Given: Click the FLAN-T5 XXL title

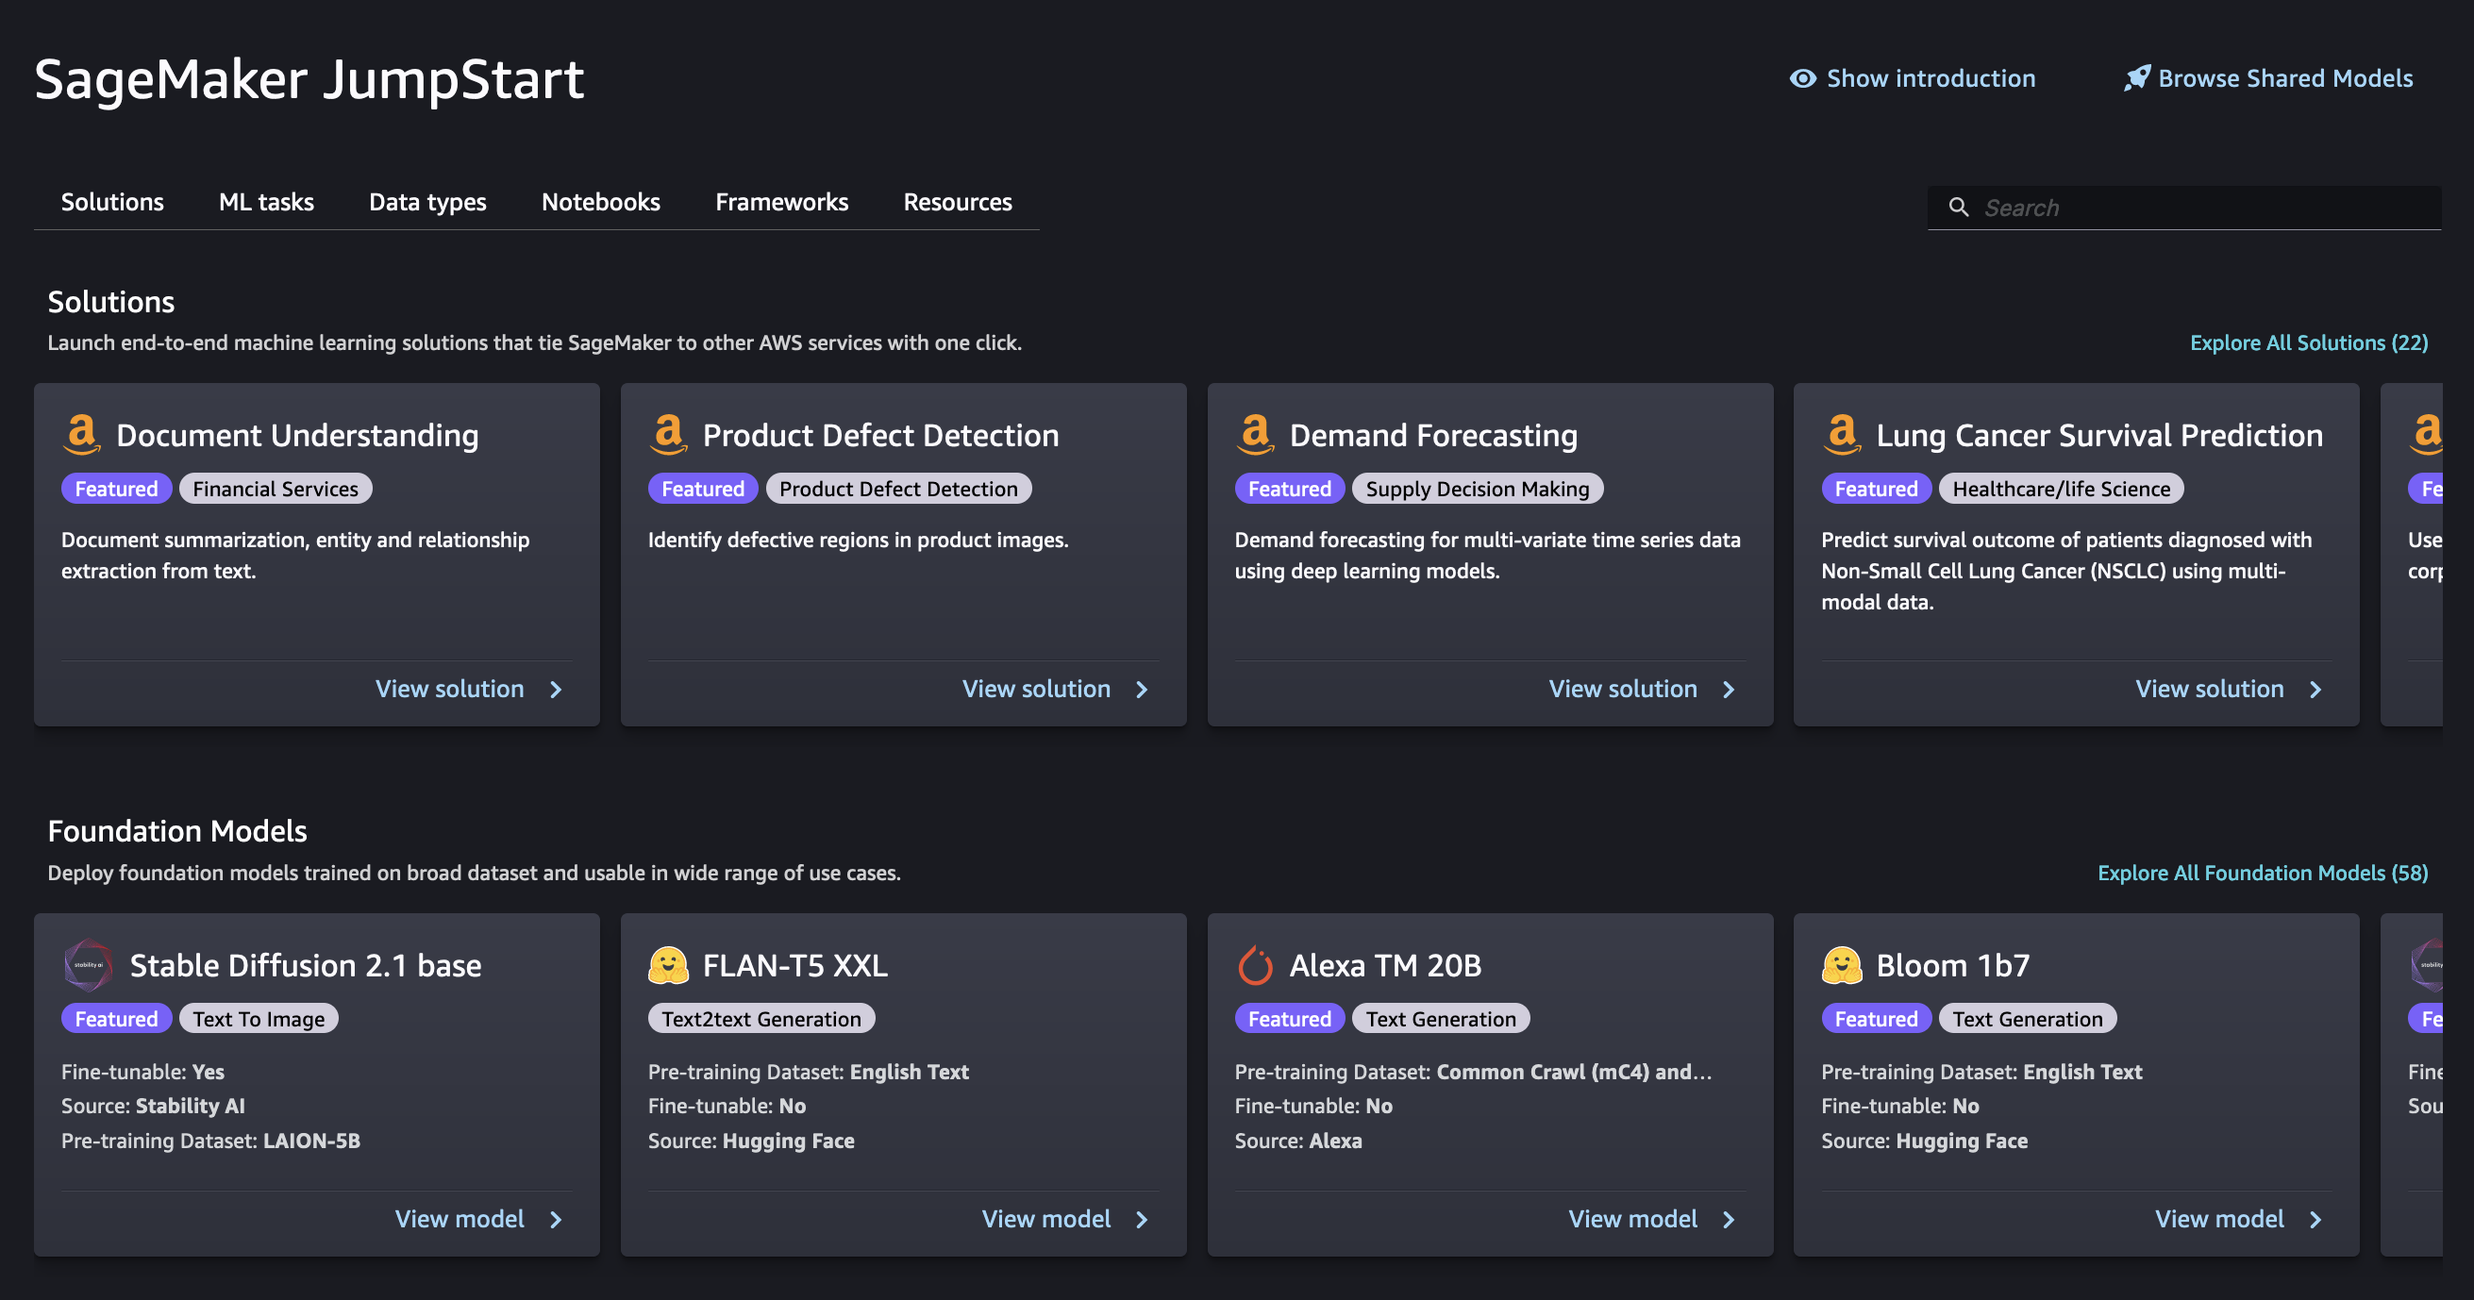Looking at the screenshot, I should point(795,965).
